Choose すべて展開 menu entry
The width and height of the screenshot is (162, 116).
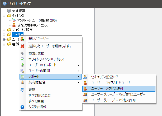coord(50,101)
